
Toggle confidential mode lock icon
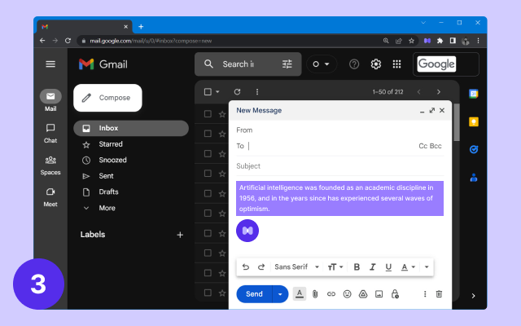[395, 294]
